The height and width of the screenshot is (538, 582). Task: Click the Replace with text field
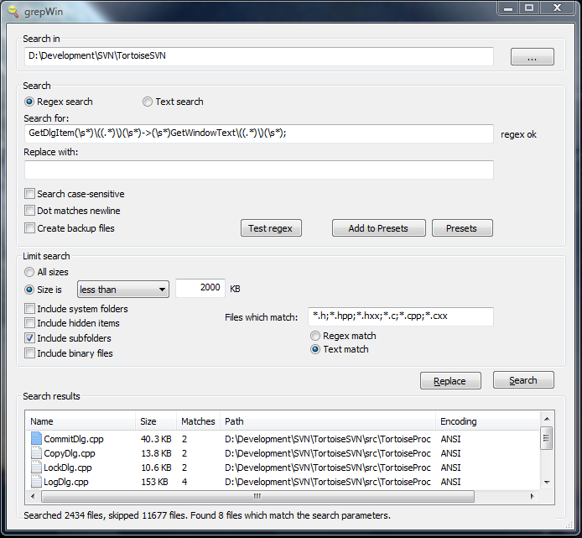[259, 170]
